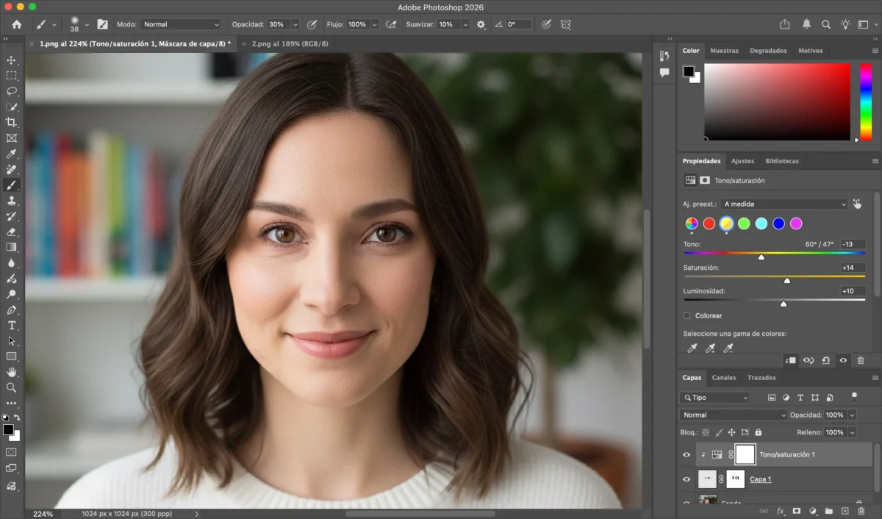The height and width of the screenshot is (519, 882).
Task: Click the Tono/saturación 1 layer mask thumbnail
Action: pos(745,455)
